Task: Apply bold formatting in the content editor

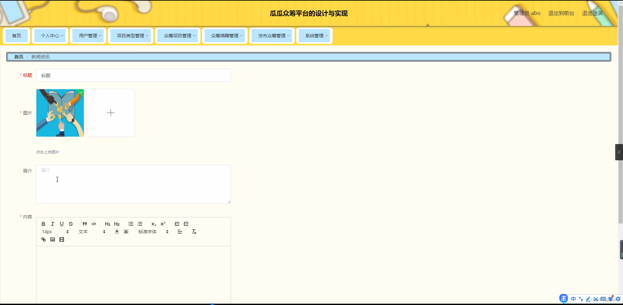Action: [43, 224]
